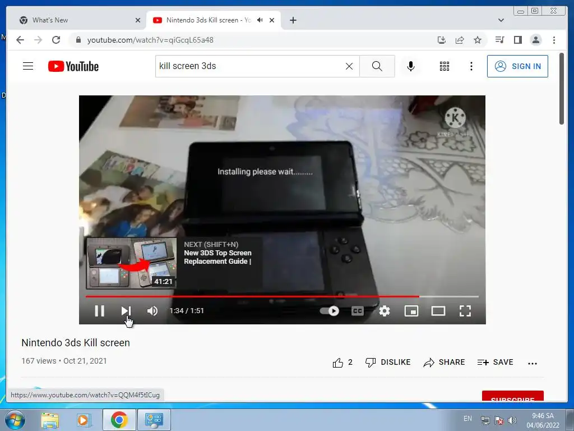574x431 pixels.
Task: Start voice search with microphone
Action: coord(411,66)
